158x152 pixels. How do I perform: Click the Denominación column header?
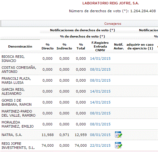(20, 46)
